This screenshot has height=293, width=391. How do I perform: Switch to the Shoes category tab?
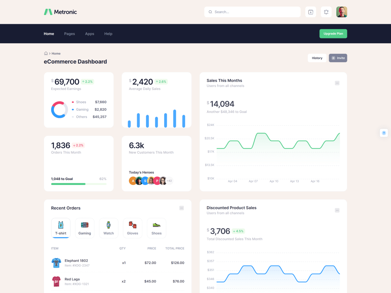tap(156, 228)
